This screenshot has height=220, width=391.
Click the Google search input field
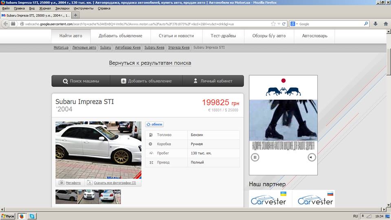tap(331, 24)
